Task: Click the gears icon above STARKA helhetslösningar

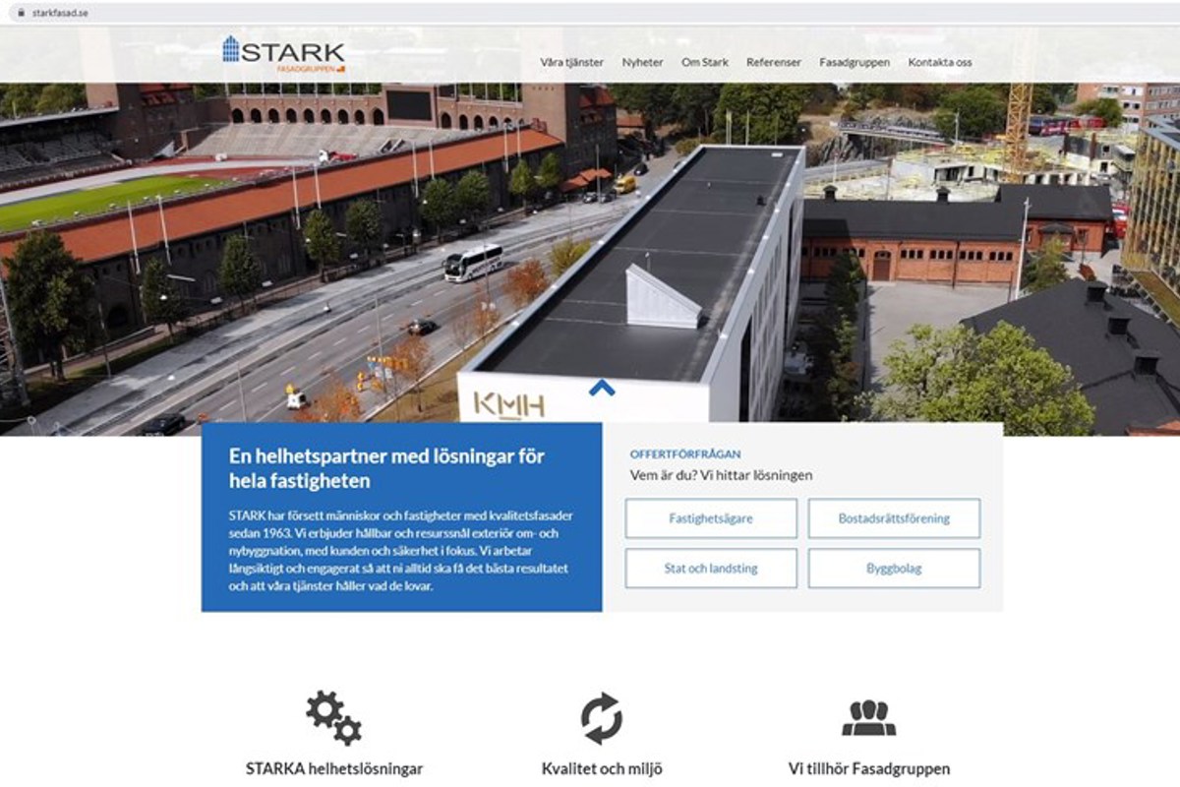Action: (333, 717)
